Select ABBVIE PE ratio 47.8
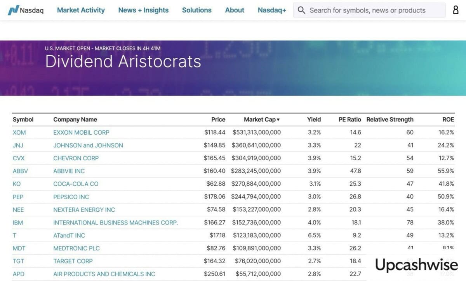 (x=355, y=171)
